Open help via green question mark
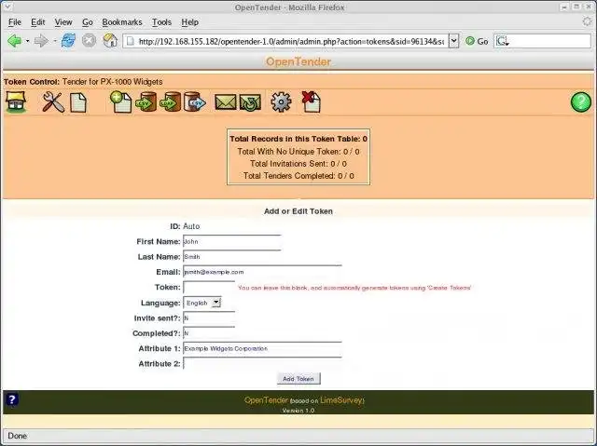The height and width of the screenshot is (446, 597). (x=580, y=101)
